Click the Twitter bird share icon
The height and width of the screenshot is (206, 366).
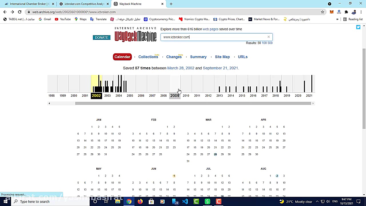coord(358,27)
